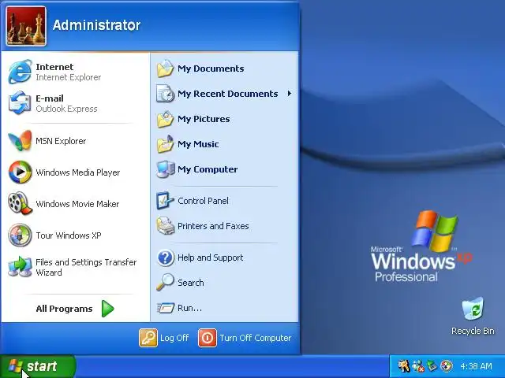Click the My Documents label text
The width and height of the screenshot is (505, 378).
[x=211, y=69]
